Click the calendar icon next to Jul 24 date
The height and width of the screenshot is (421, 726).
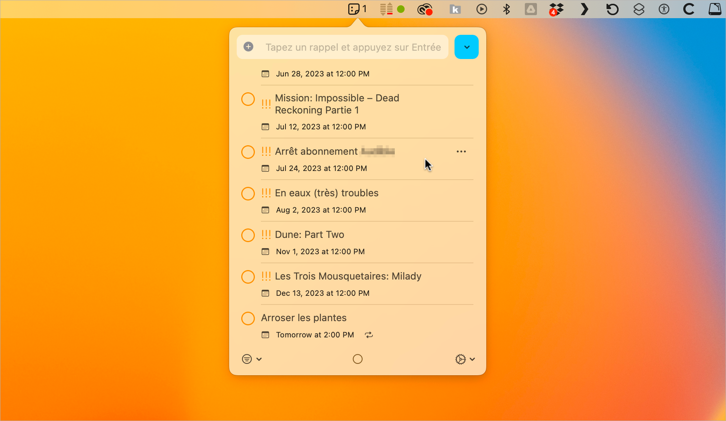[x=265, y=168]
